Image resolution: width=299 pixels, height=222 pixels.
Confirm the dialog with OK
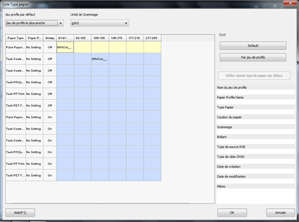pos(232,213)
